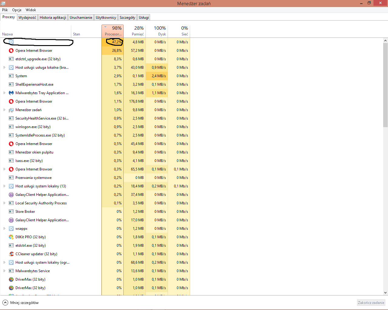Image resolution: width=388 pixels, height=310 pixels.
Task: Sort by the Pamięć column header
Action: [135, 31]
